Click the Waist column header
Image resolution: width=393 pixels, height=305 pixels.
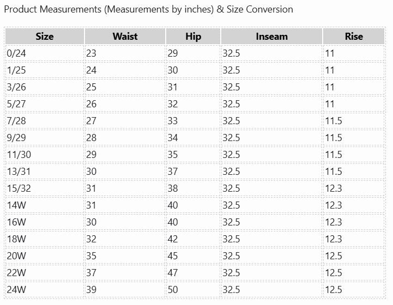pos(125,36)
